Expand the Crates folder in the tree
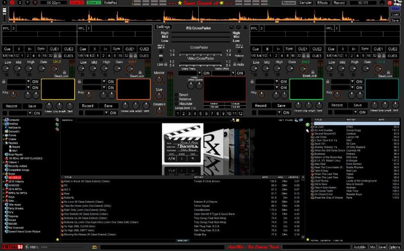This screenshot has height=251, width=404. point(4,139)
